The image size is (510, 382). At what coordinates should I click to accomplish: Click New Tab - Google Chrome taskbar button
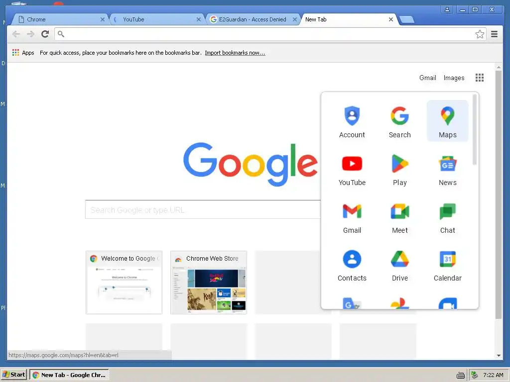69,375
